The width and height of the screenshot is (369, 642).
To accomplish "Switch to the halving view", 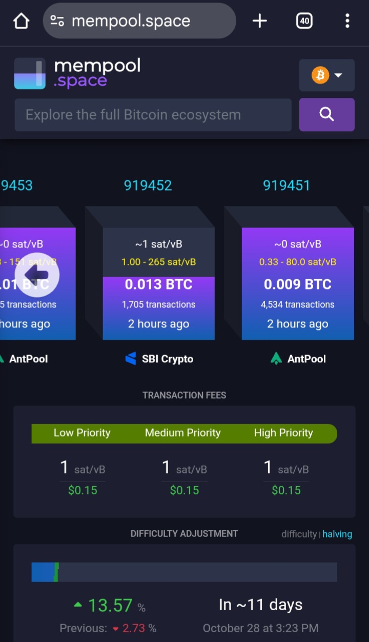I will click(337, 534).
